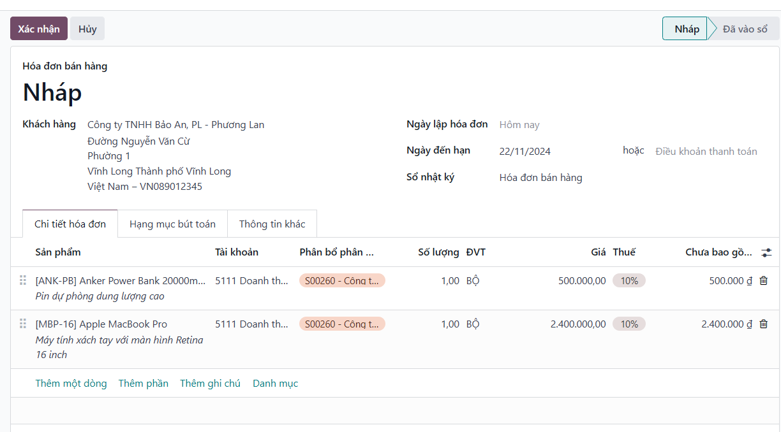This screenshot has height=432, width=781.
Task: Open account 5111 on MacBook Pro row
Action: (251, 324)
